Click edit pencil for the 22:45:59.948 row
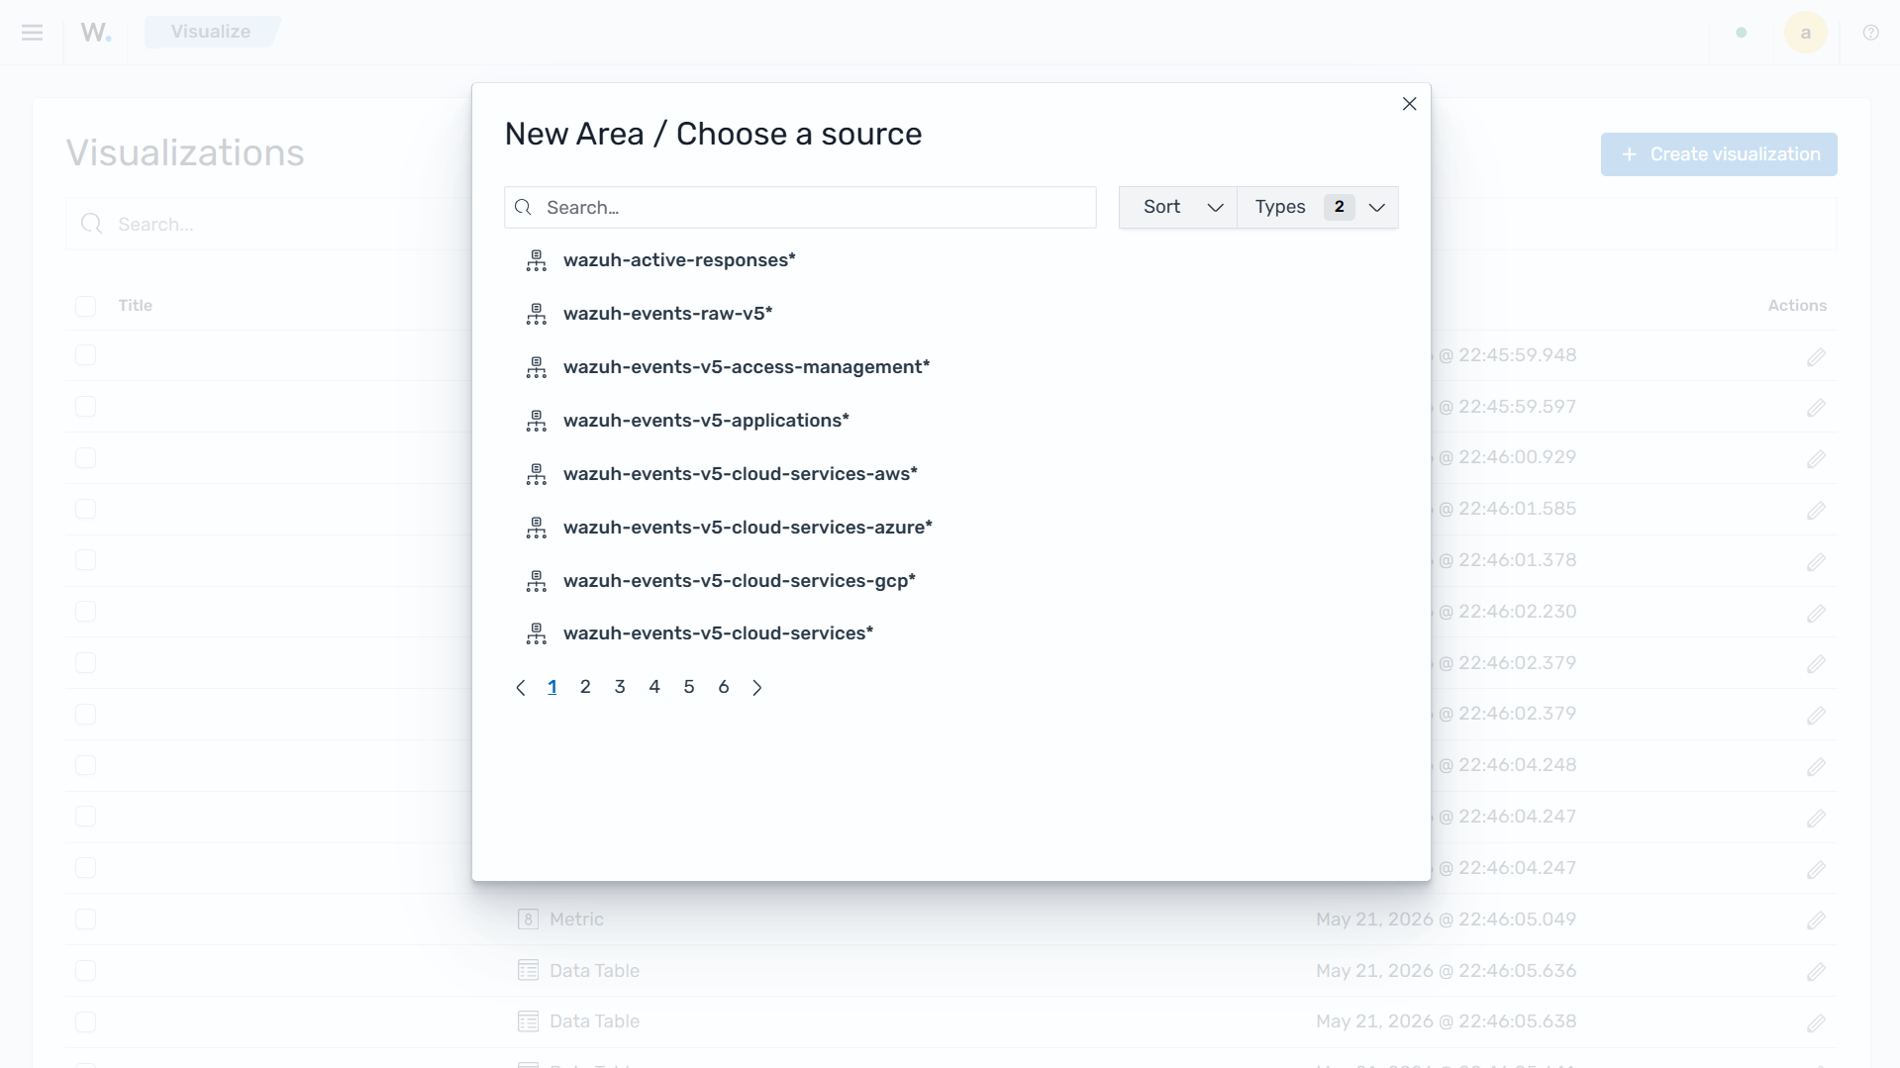Screen dimensions: 1900x1068 point(1816,356)
